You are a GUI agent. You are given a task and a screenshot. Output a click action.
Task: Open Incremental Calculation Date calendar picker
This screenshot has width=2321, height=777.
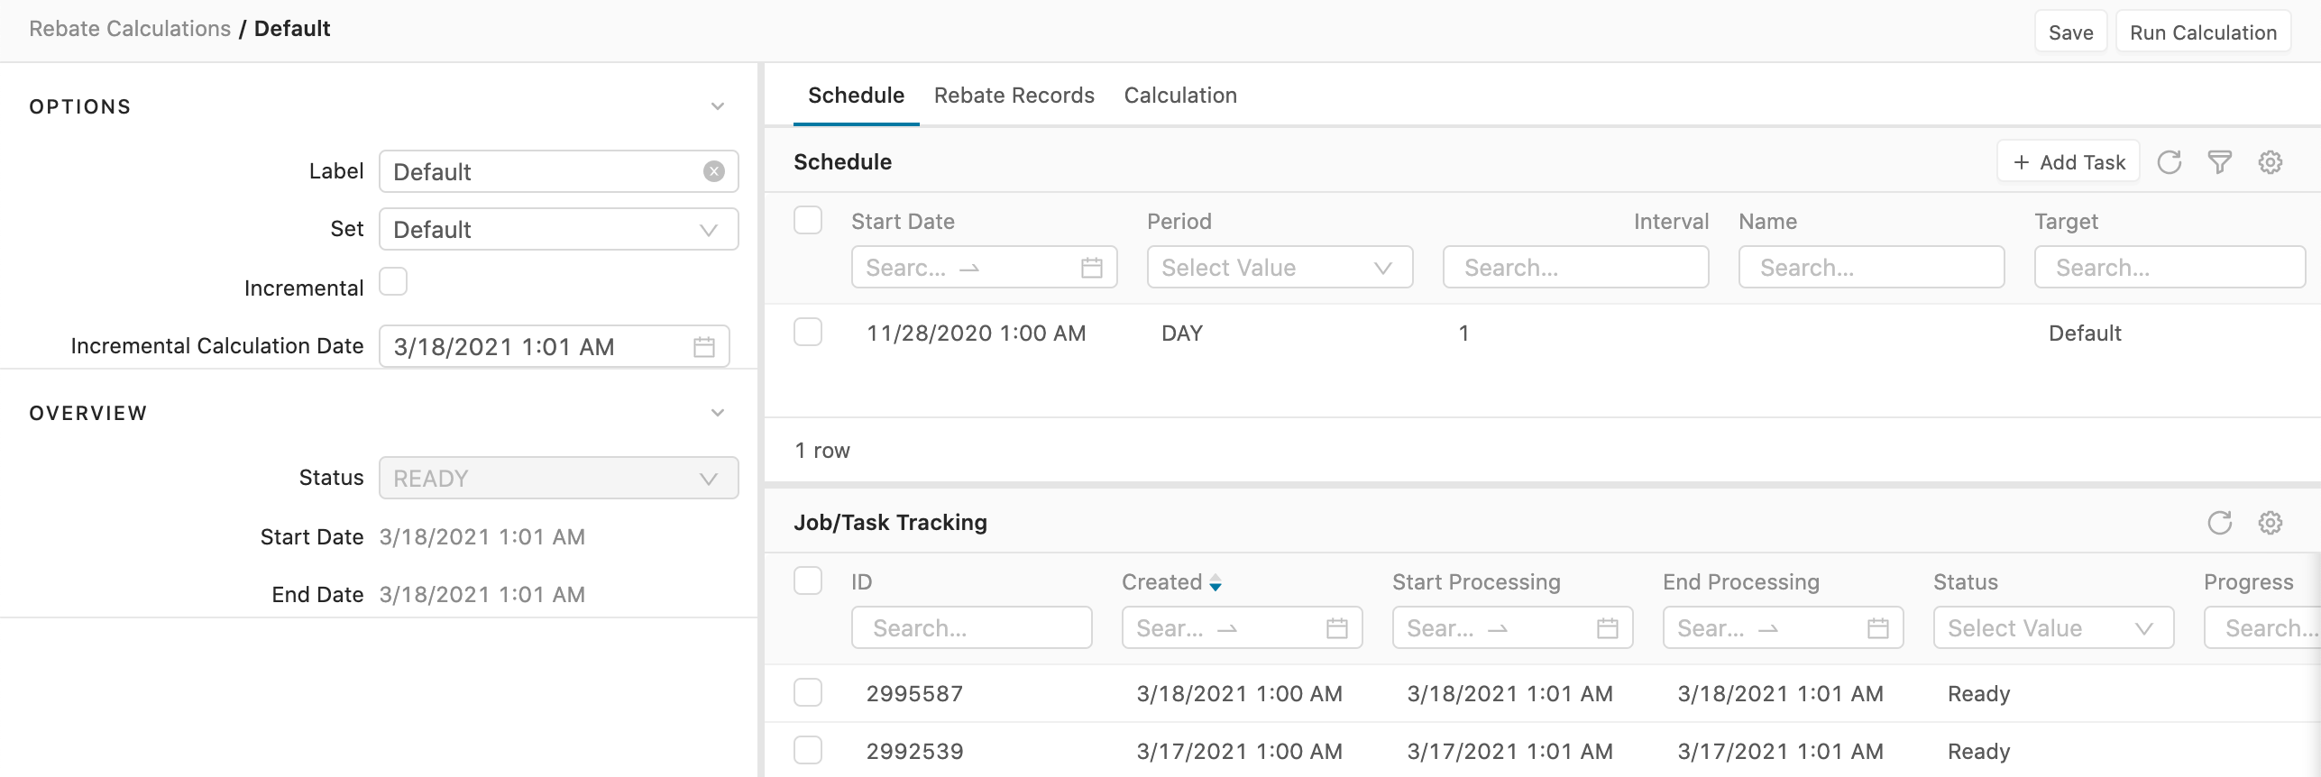(x=703, y=347)
